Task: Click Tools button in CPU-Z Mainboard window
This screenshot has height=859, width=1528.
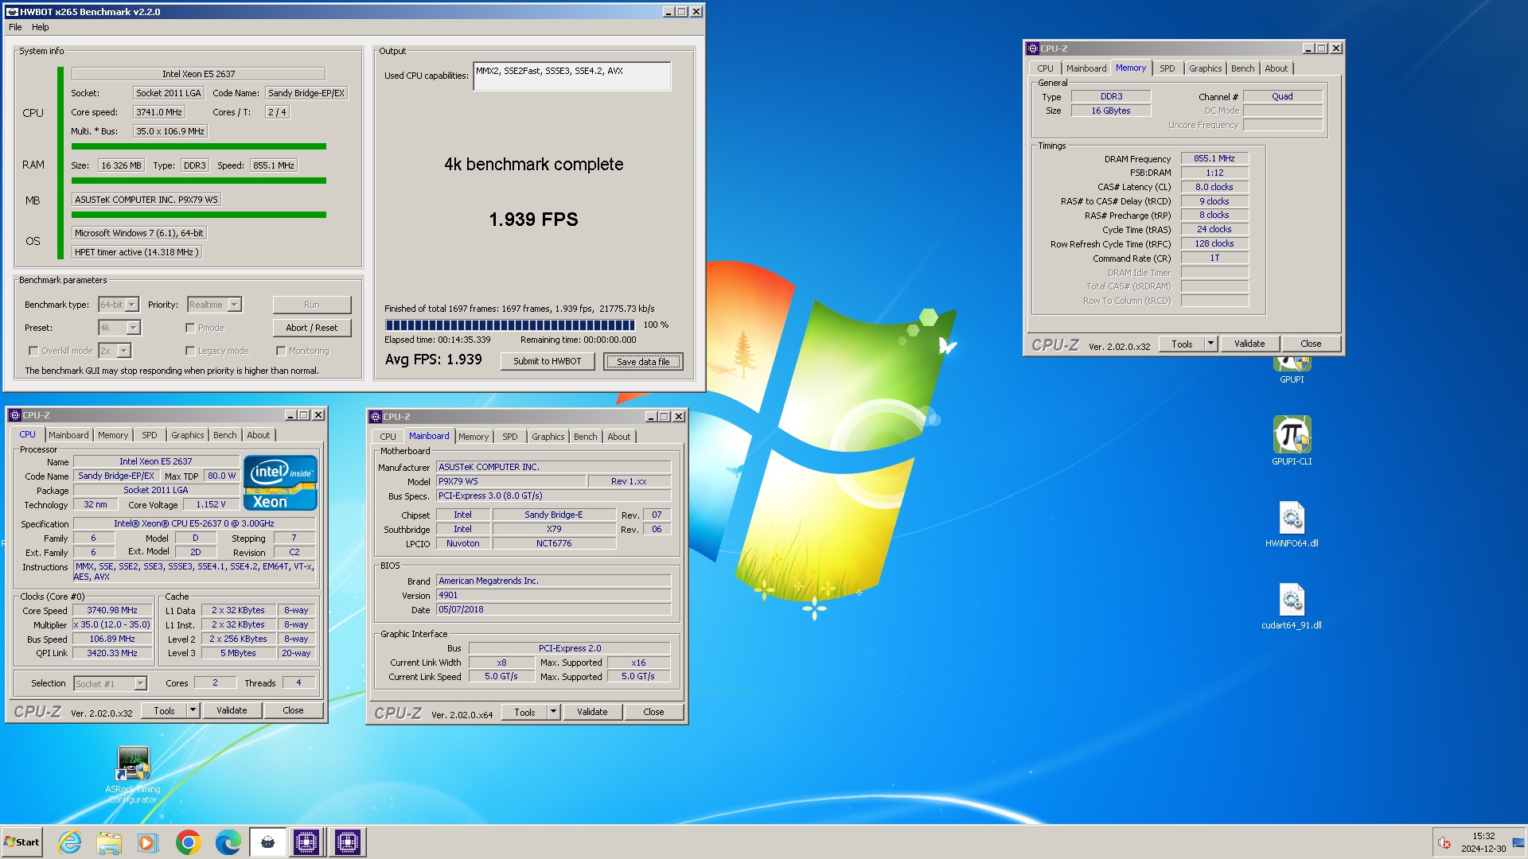Action: click(x=524, y=712)
